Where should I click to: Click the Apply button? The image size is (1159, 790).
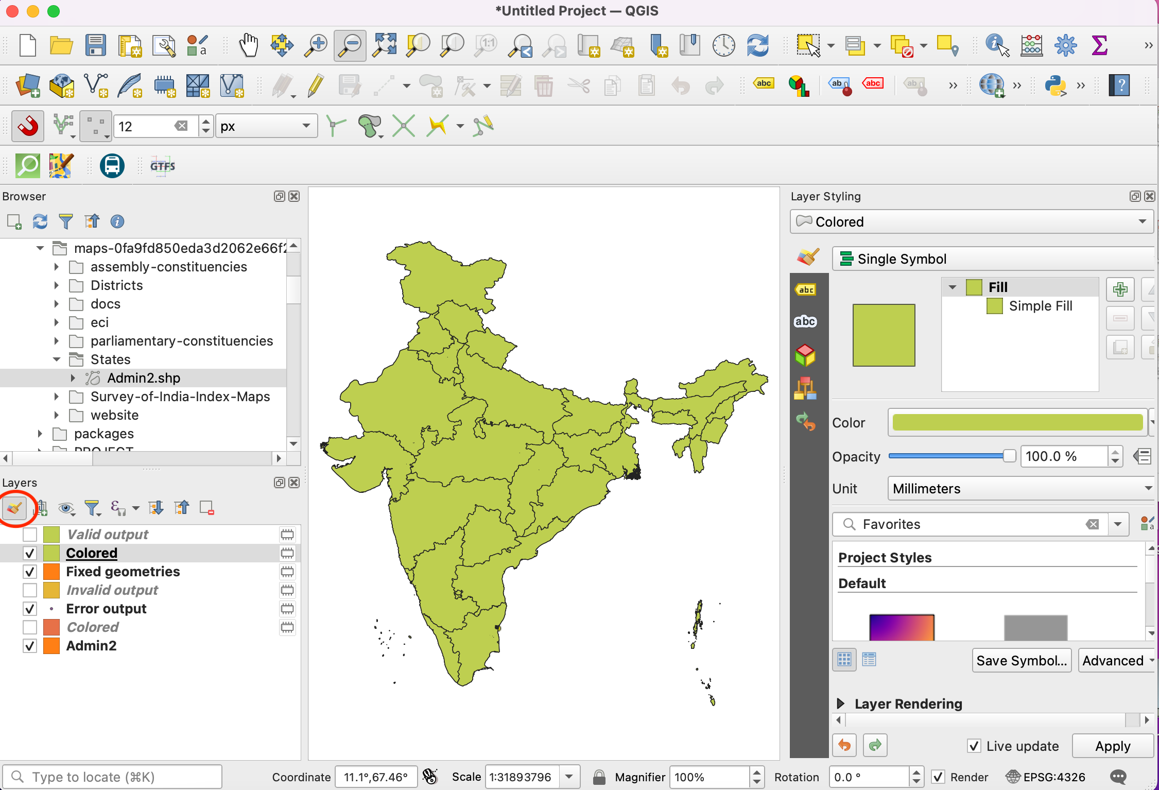[1112, 746]
